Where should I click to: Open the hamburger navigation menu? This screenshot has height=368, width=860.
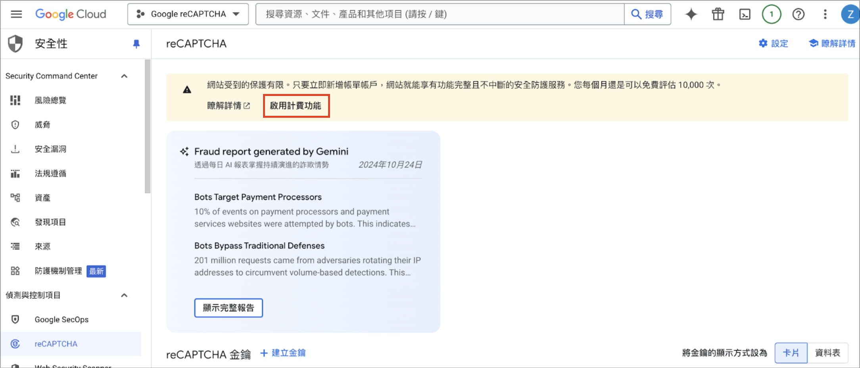[x=16, y=14]
